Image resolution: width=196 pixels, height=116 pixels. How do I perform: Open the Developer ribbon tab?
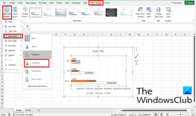tap(76, 3)
